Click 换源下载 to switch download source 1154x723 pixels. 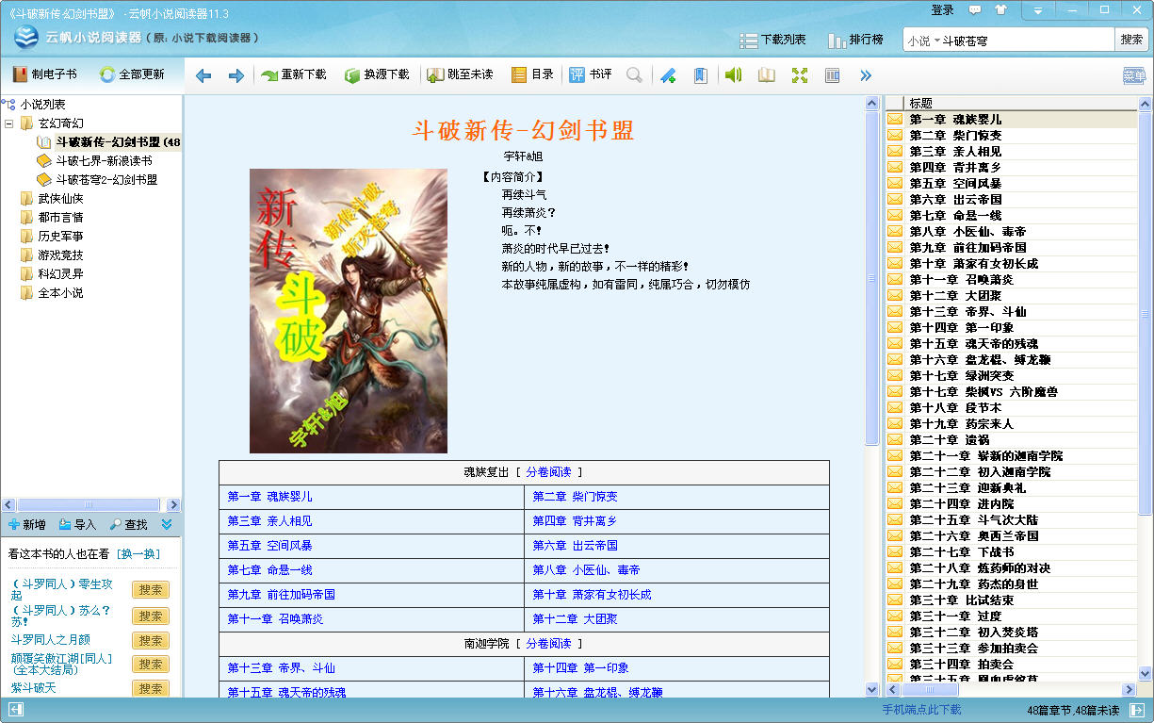coord(377,74)
